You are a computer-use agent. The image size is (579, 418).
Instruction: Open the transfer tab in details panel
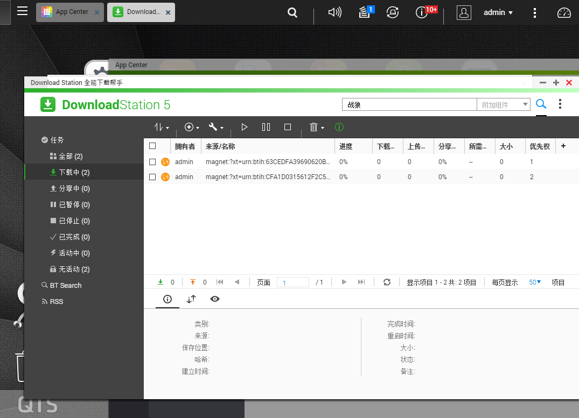click(x=191, y=299)
